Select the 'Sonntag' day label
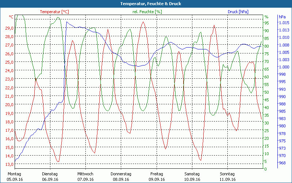This screenshot has height=183, width=292. [228, 174]
